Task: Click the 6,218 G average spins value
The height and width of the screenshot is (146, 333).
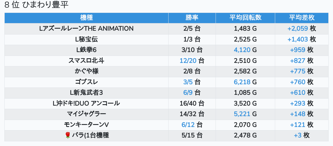Action: click(242, 82)
